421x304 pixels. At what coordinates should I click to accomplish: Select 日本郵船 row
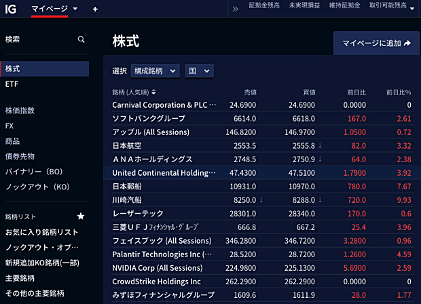[x=262, y=186]
